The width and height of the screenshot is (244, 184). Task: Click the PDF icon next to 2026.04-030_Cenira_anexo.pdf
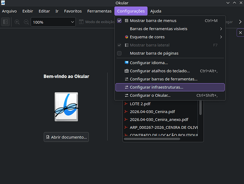[x=126, y=120]
